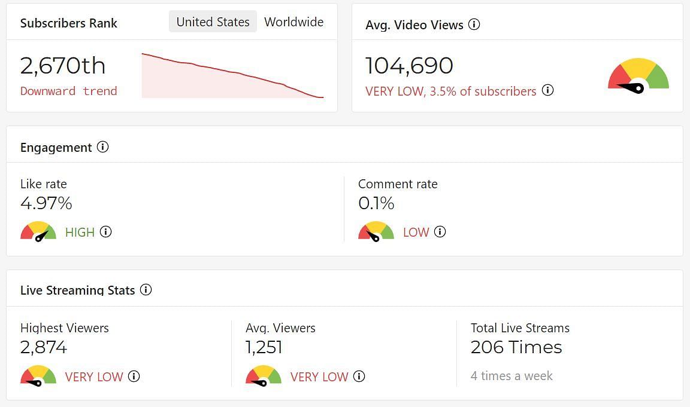Click the 206 Times total streams value

(516, 347)
